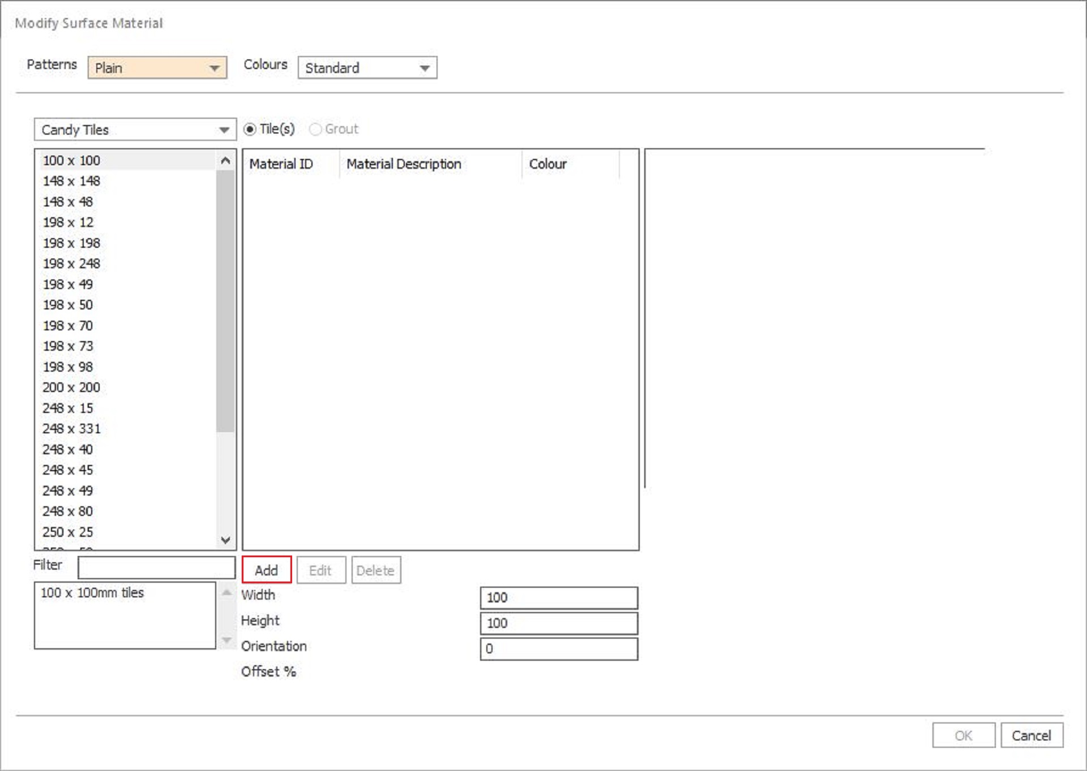Click the Cancel button
Image resolution: width=1087 pixels, height=771 pixels.
(1031, 735)
